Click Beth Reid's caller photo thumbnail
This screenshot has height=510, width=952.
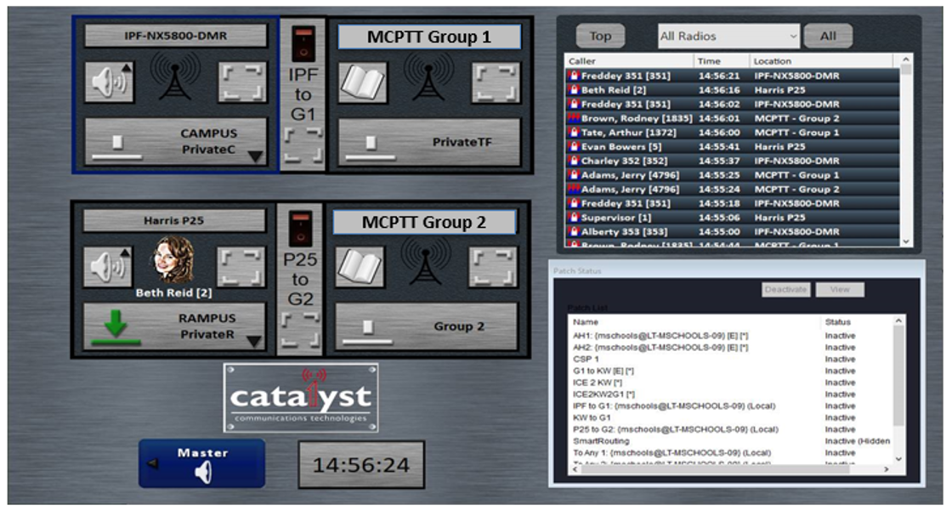(x=173, y=260)
